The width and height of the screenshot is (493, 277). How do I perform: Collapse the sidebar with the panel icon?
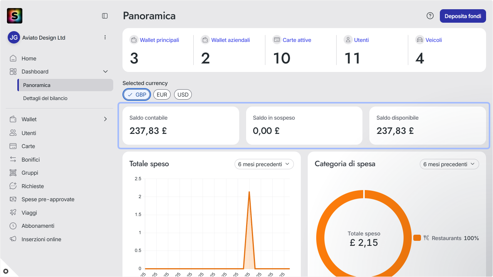click(x=105, y=16)
